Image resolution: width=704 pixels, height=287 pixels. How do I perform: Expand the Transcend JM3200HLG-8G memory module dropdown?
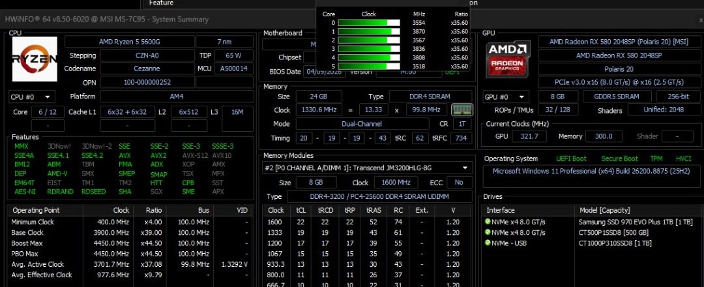367,168
